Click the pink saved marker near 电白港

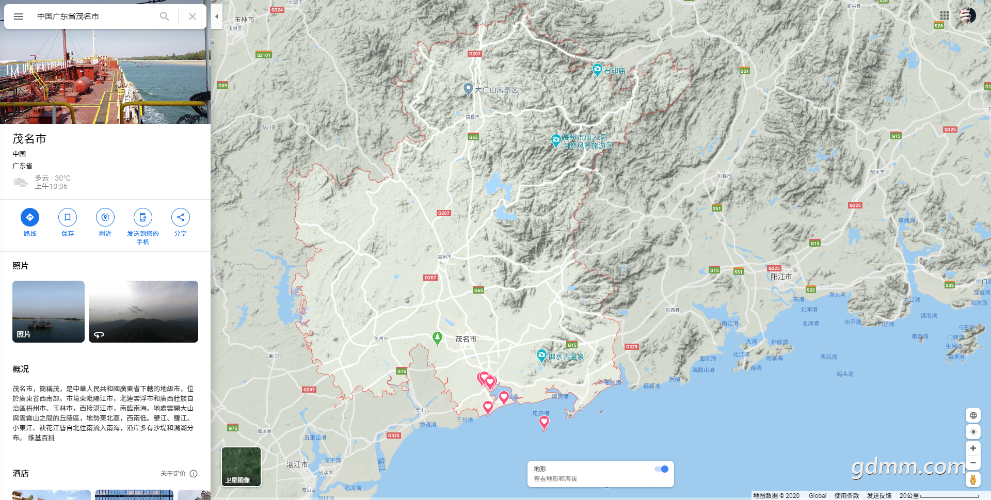(x=544, y=423)
